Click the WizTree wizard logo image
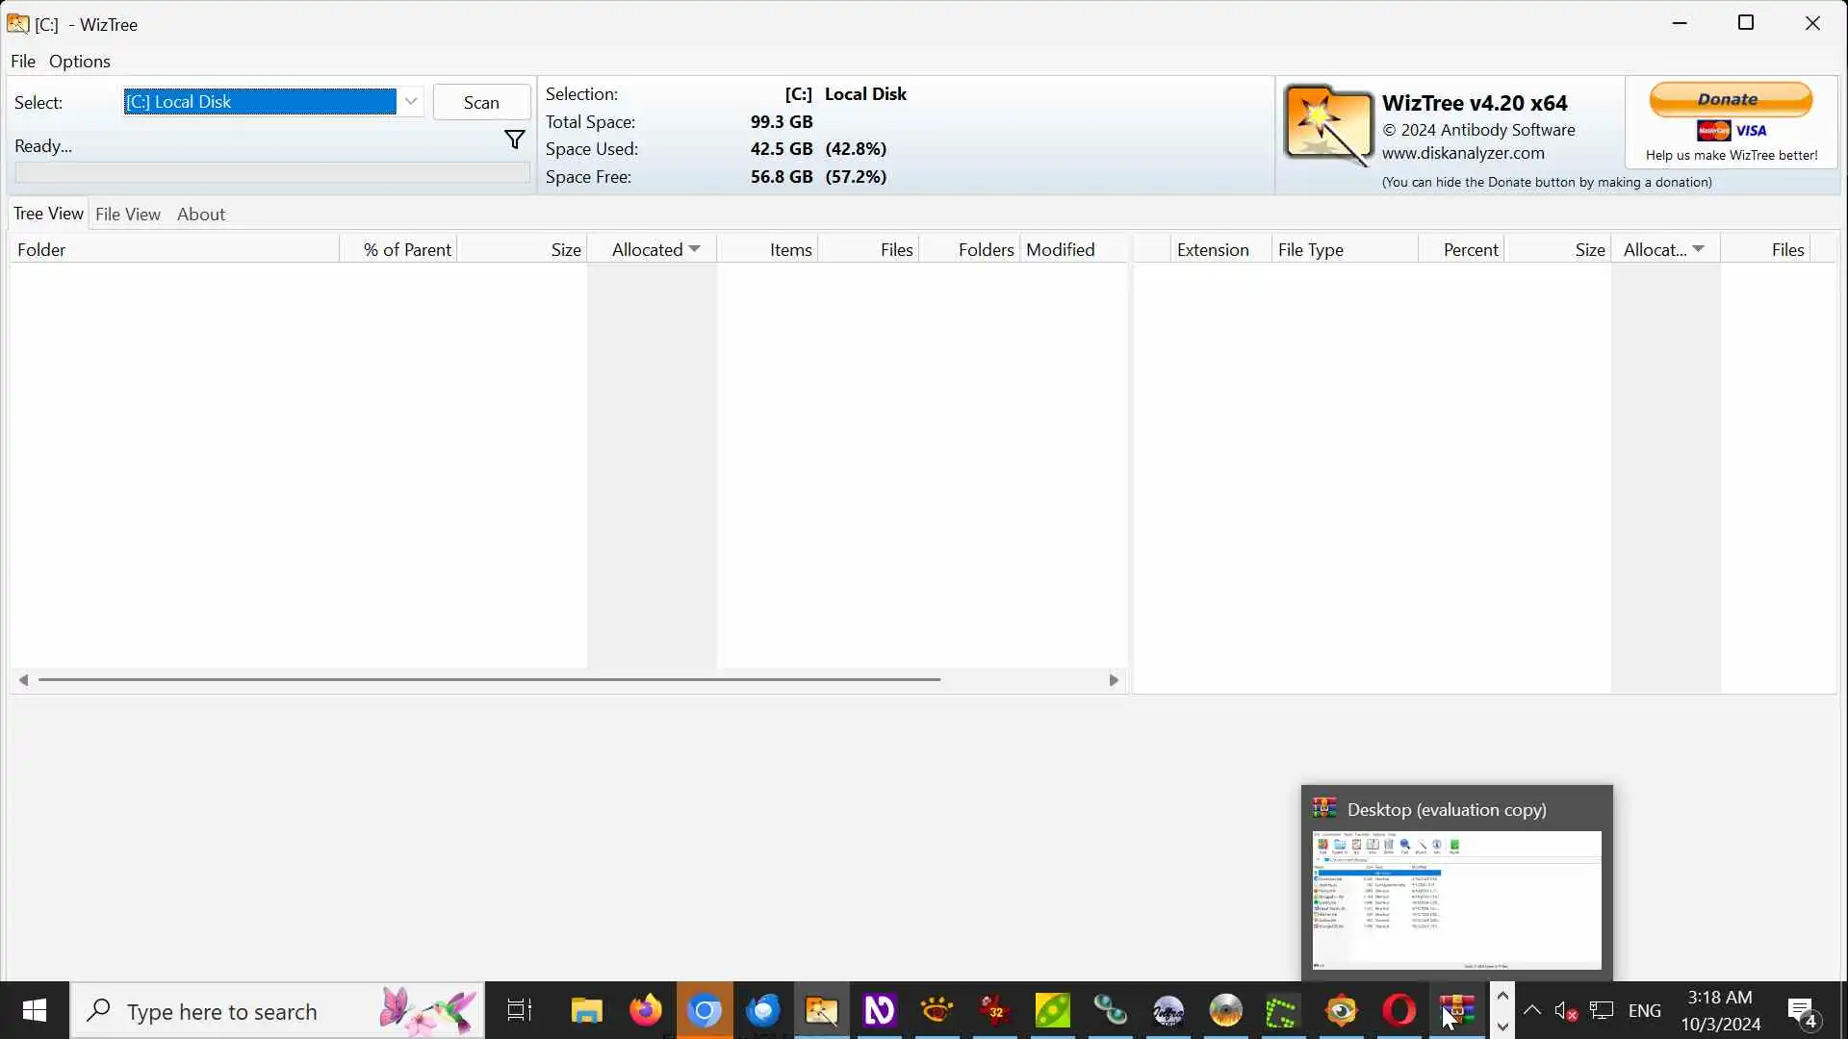1848x1039 pixels. click(1329, 125)
